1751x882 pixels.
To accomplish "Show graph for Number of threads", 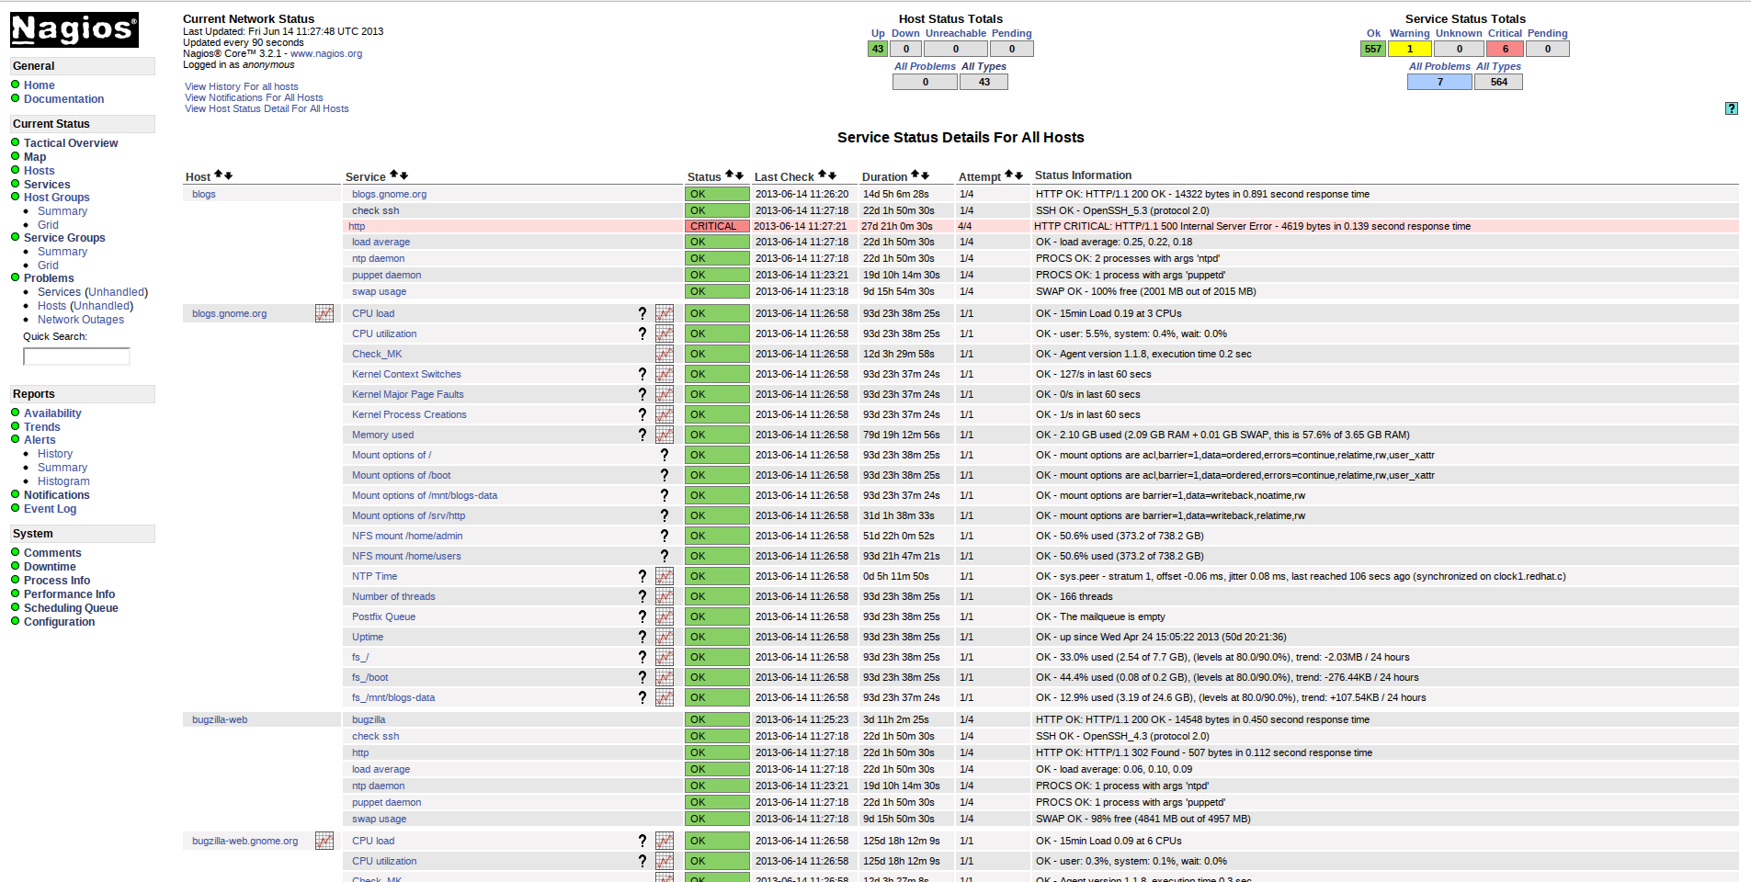I will point(665,596).
